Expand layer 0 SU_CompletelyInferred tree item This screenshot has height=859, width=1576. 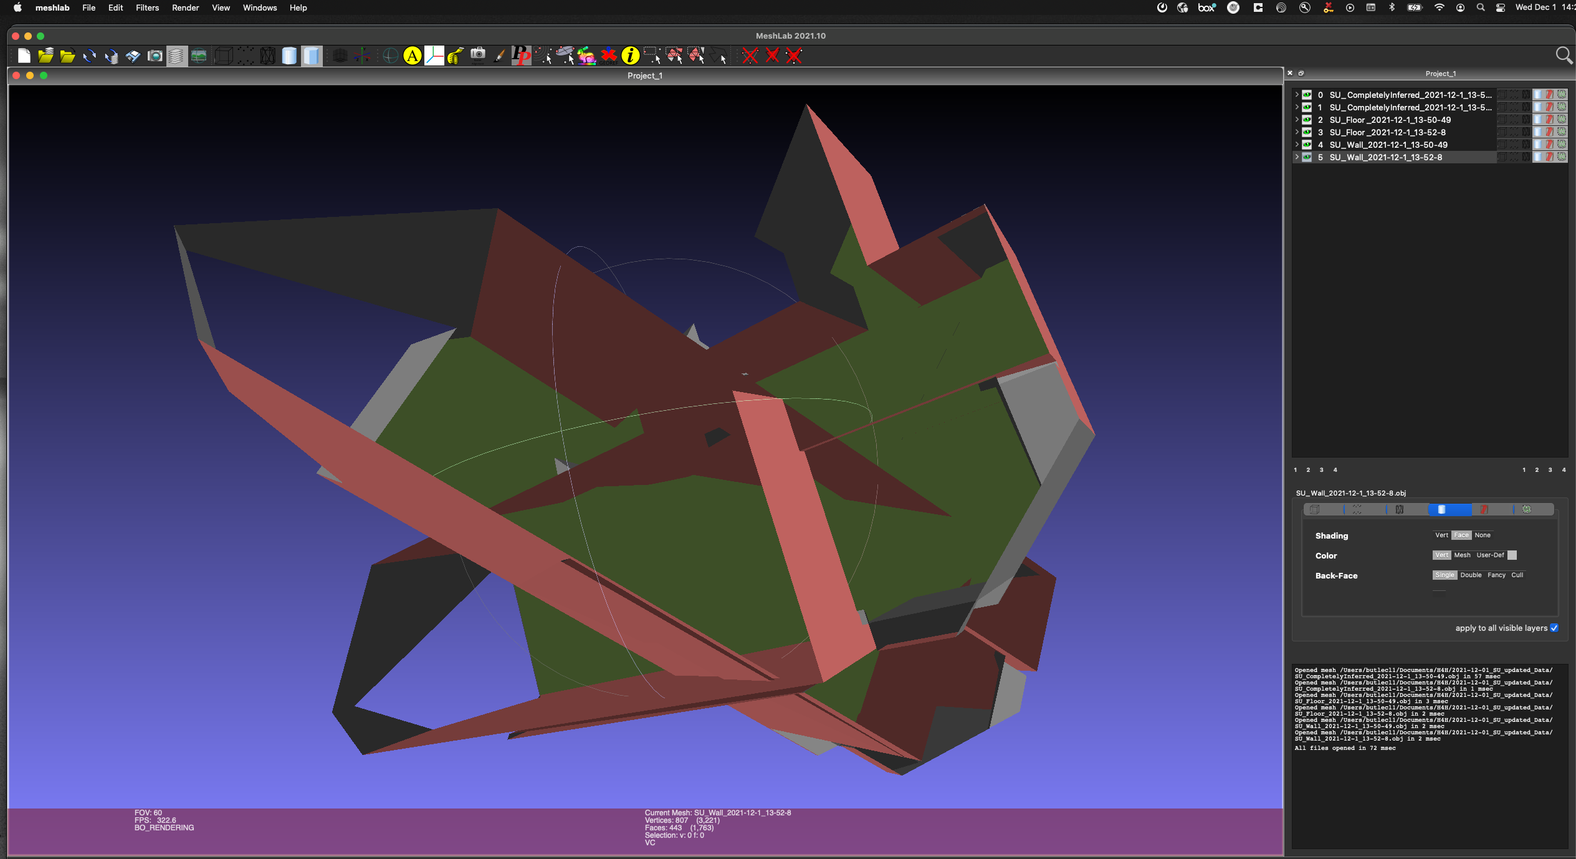1297,95
